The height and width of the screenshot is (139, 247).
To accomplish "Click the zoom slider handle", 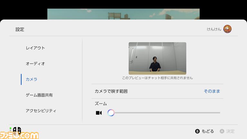I will click(111, 113).
